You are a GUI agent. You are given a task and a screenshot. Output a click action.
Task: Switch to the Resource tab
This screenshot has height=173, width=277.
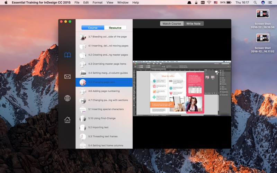point(115,28)
